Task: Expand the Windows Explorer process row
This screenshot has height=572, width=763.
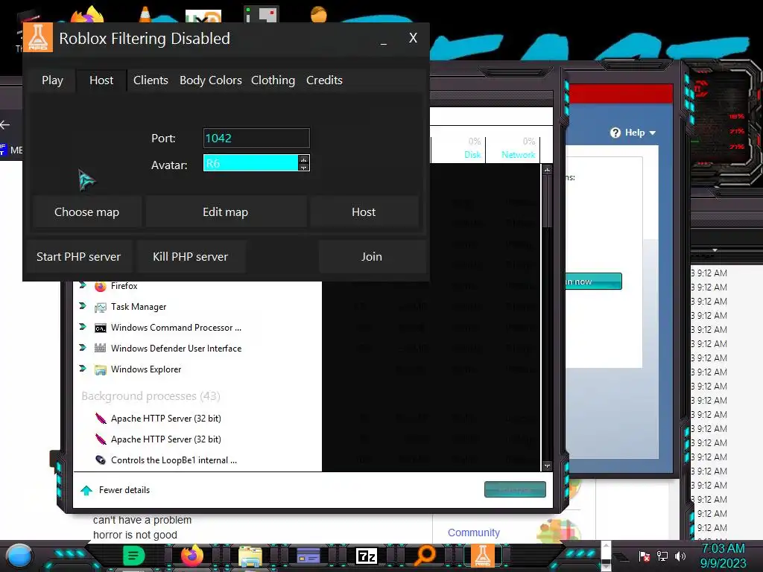Action: point(83,369)
